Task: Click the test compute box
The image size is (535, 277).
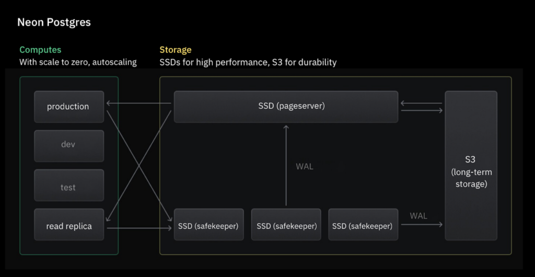Action: (69, 185)
